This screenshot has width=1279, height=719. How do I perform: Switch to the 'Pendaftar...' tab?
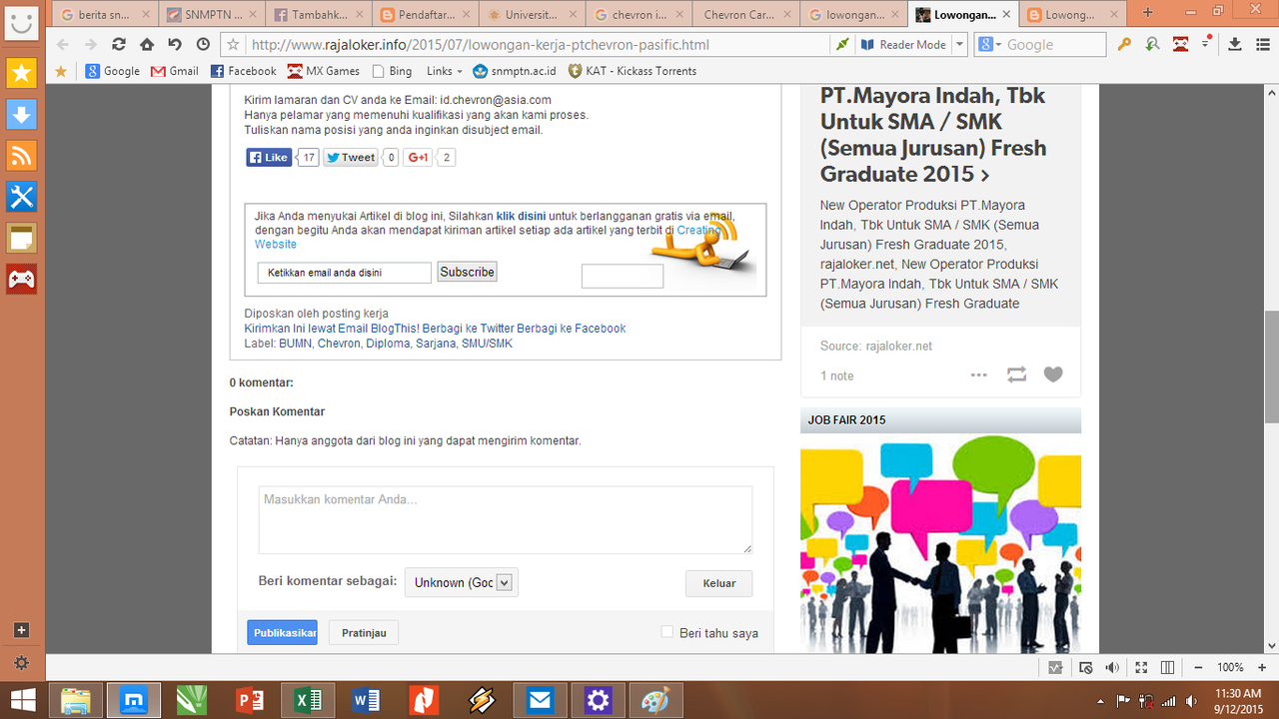[x=424, y=14]
